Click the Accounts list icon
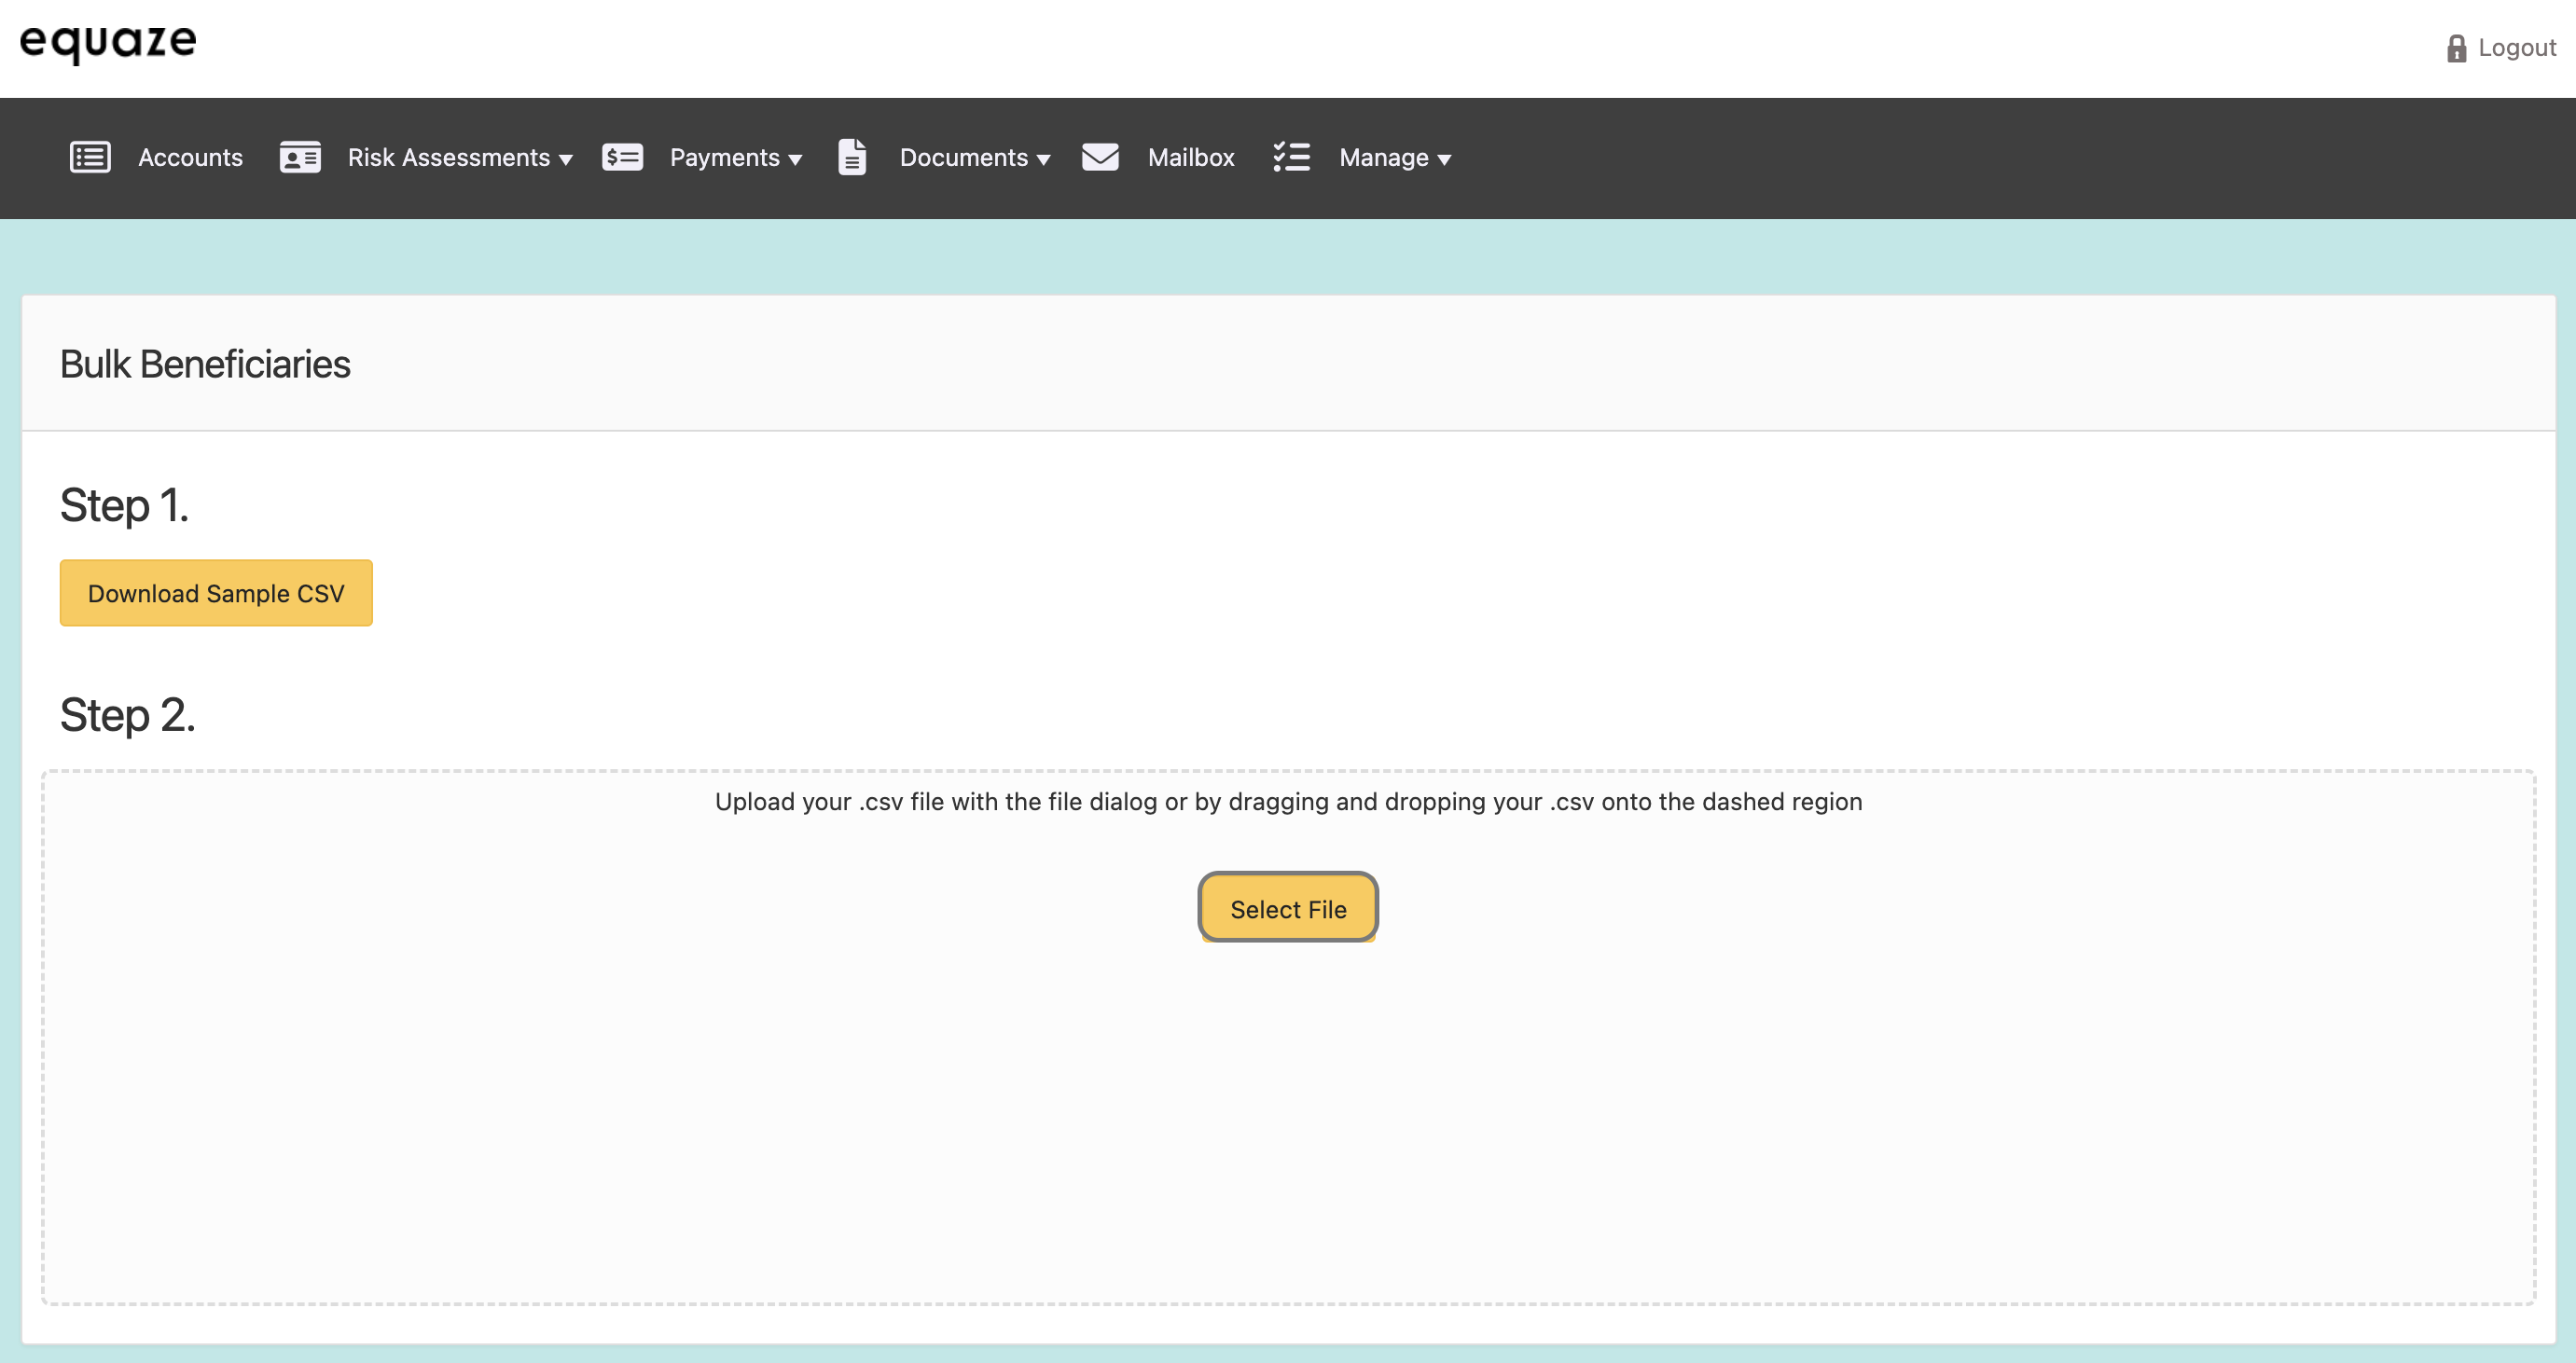 [x=90, y=157]
